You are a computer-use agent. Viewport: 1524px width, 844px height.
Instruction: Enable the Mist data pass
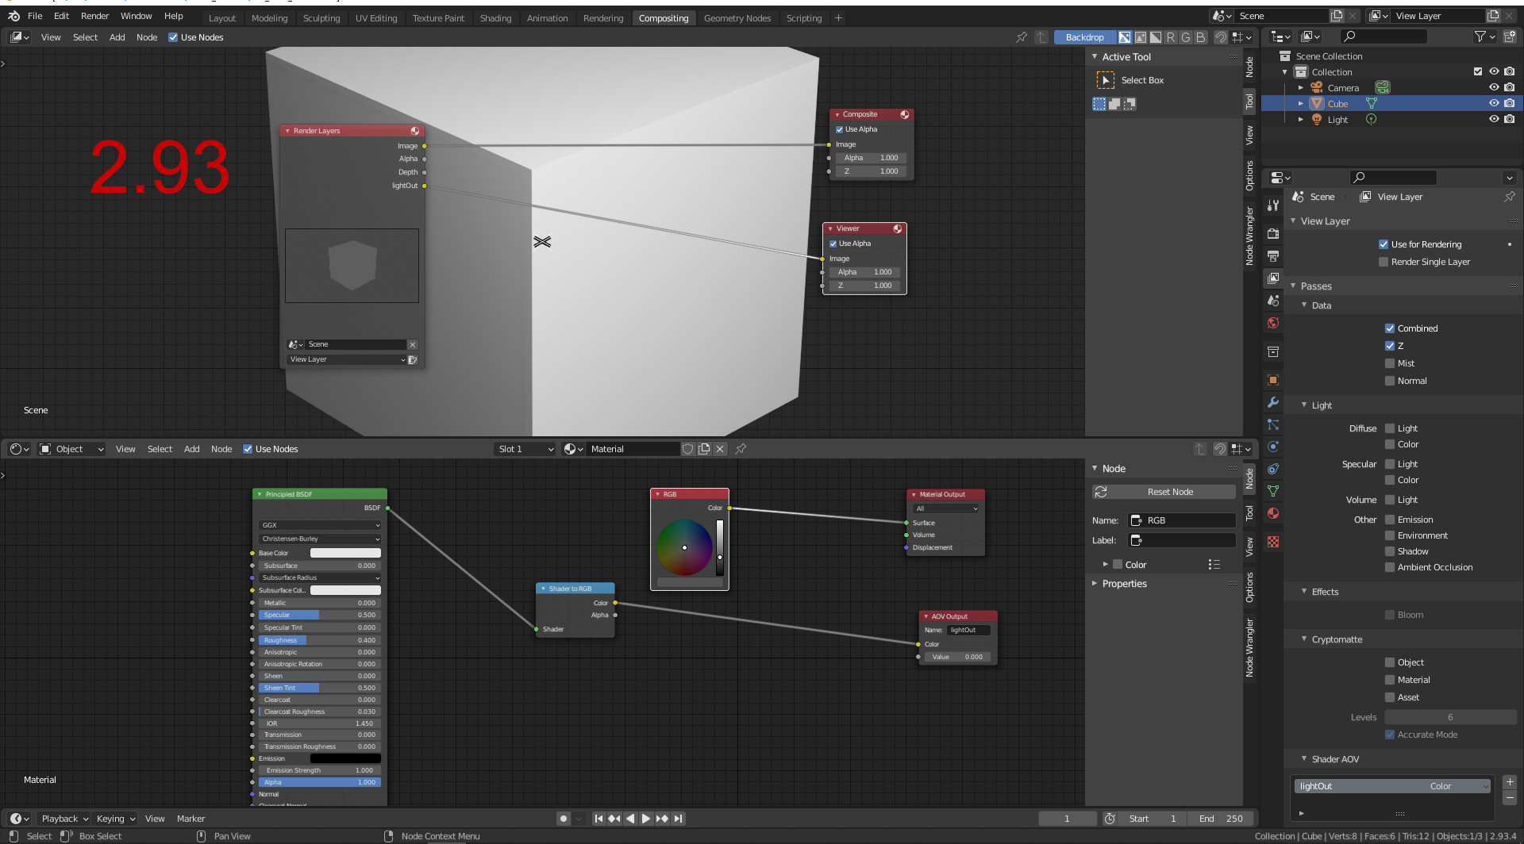1390,363
